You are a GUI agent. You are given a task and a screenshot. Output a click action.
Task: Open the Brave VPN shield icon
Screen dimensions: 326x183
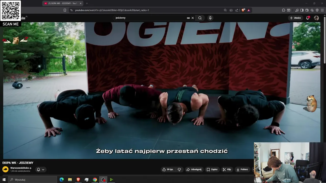click(317, 10)
